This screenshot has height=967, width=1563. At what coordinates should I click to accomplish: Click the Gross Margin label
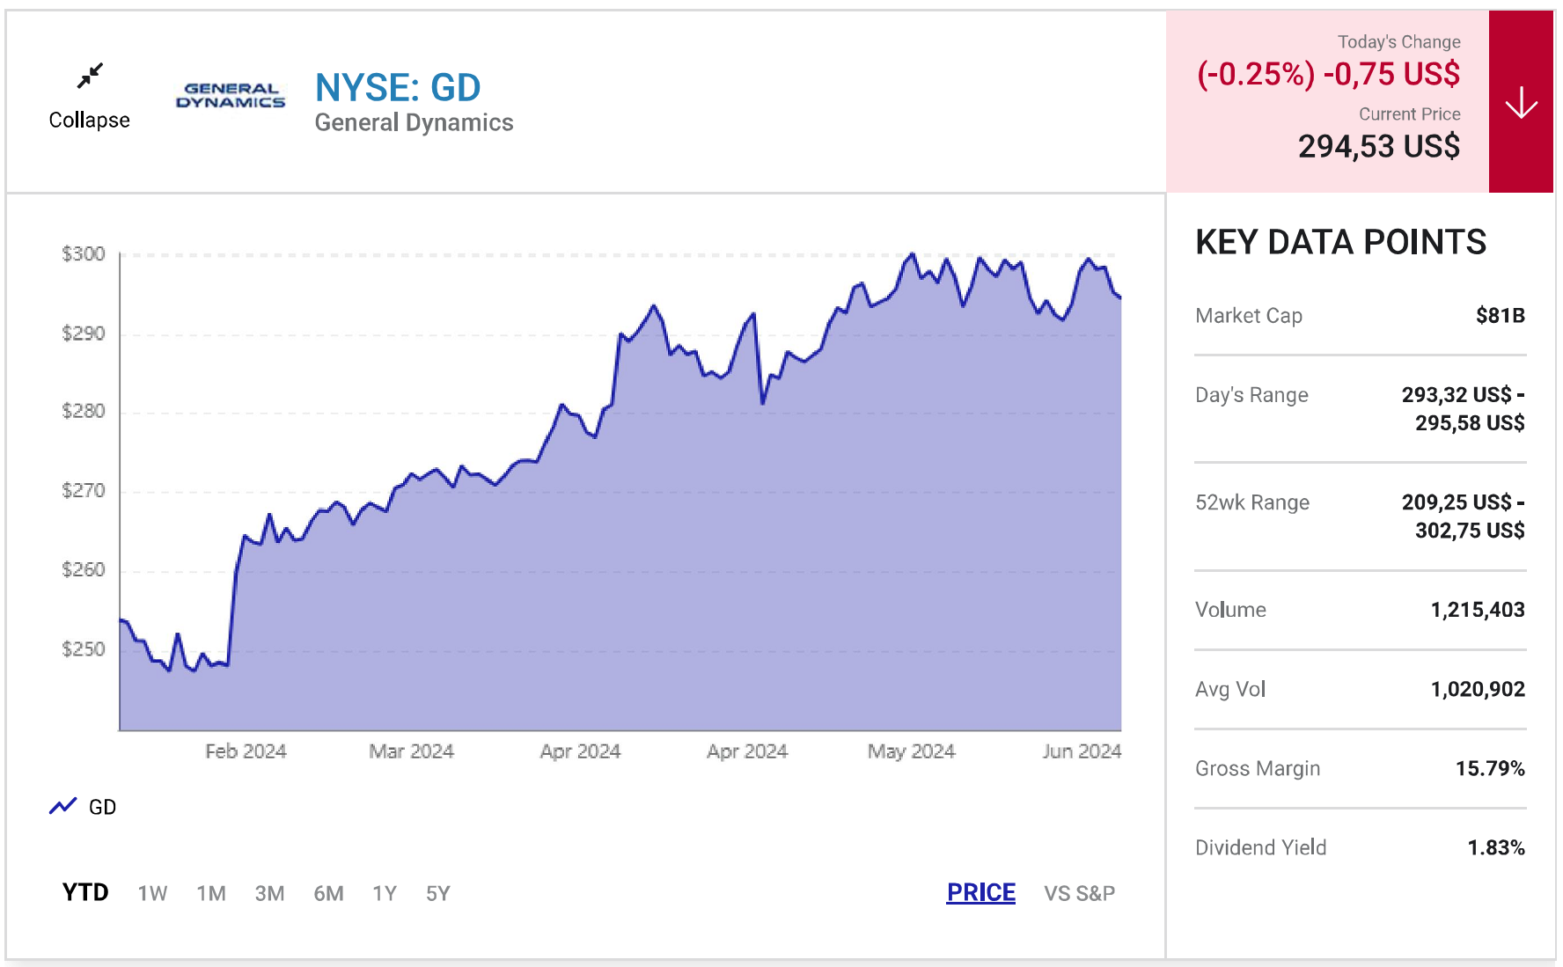[1258, 769]
